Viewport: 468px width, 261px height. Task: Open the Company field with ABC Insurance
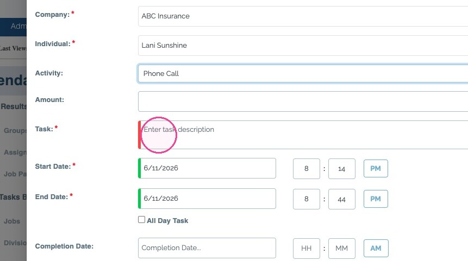[303, 16]
